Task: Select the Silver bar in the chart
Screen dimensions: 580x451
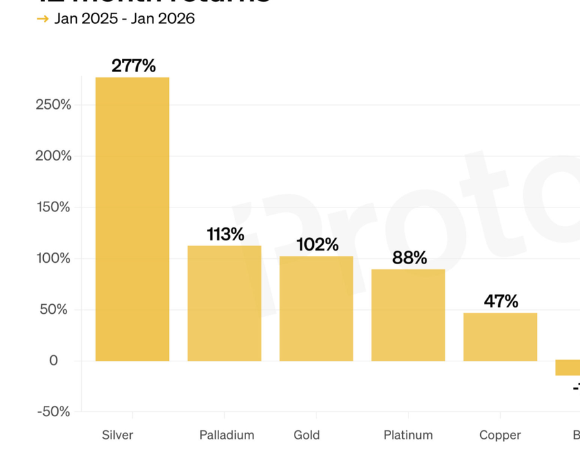Action: pos(132,219)
